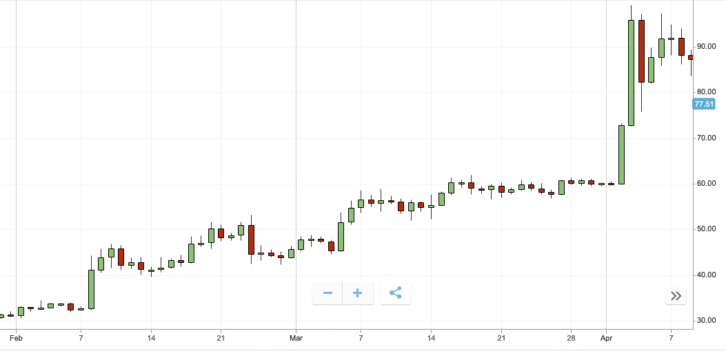The image size is (726, 351).
Task: Share the chart via share icon
Action: [x=396, y=293]
